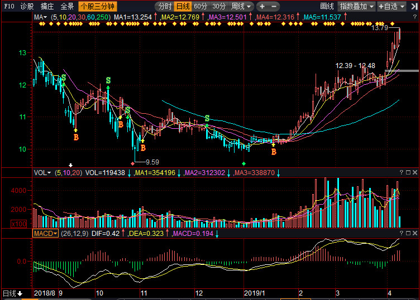This screenshot has height=300, width=420.
Task: Switch to the 30分 period
Action: point(219,7)
